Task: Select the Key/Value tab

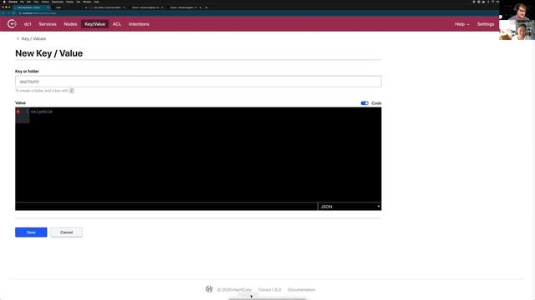Action: [94, 24]
